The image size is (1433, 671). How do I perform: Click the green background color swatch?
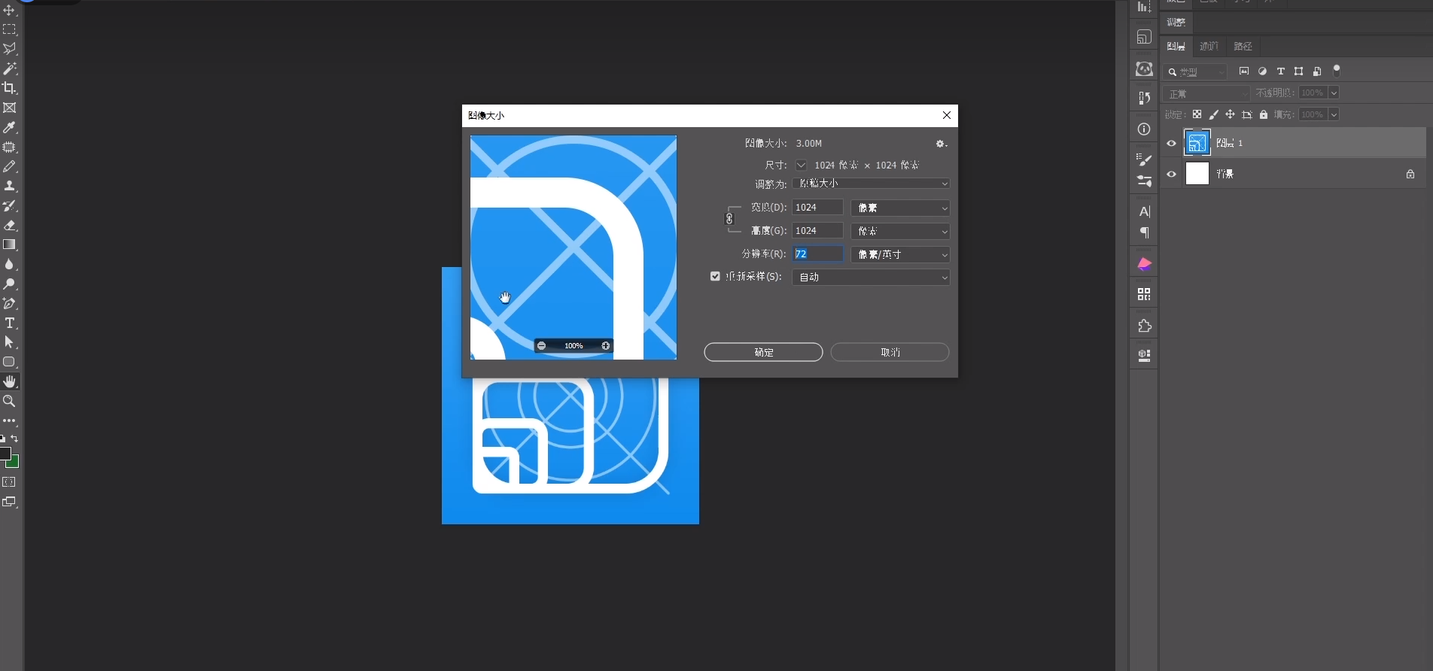coord(14,462)
